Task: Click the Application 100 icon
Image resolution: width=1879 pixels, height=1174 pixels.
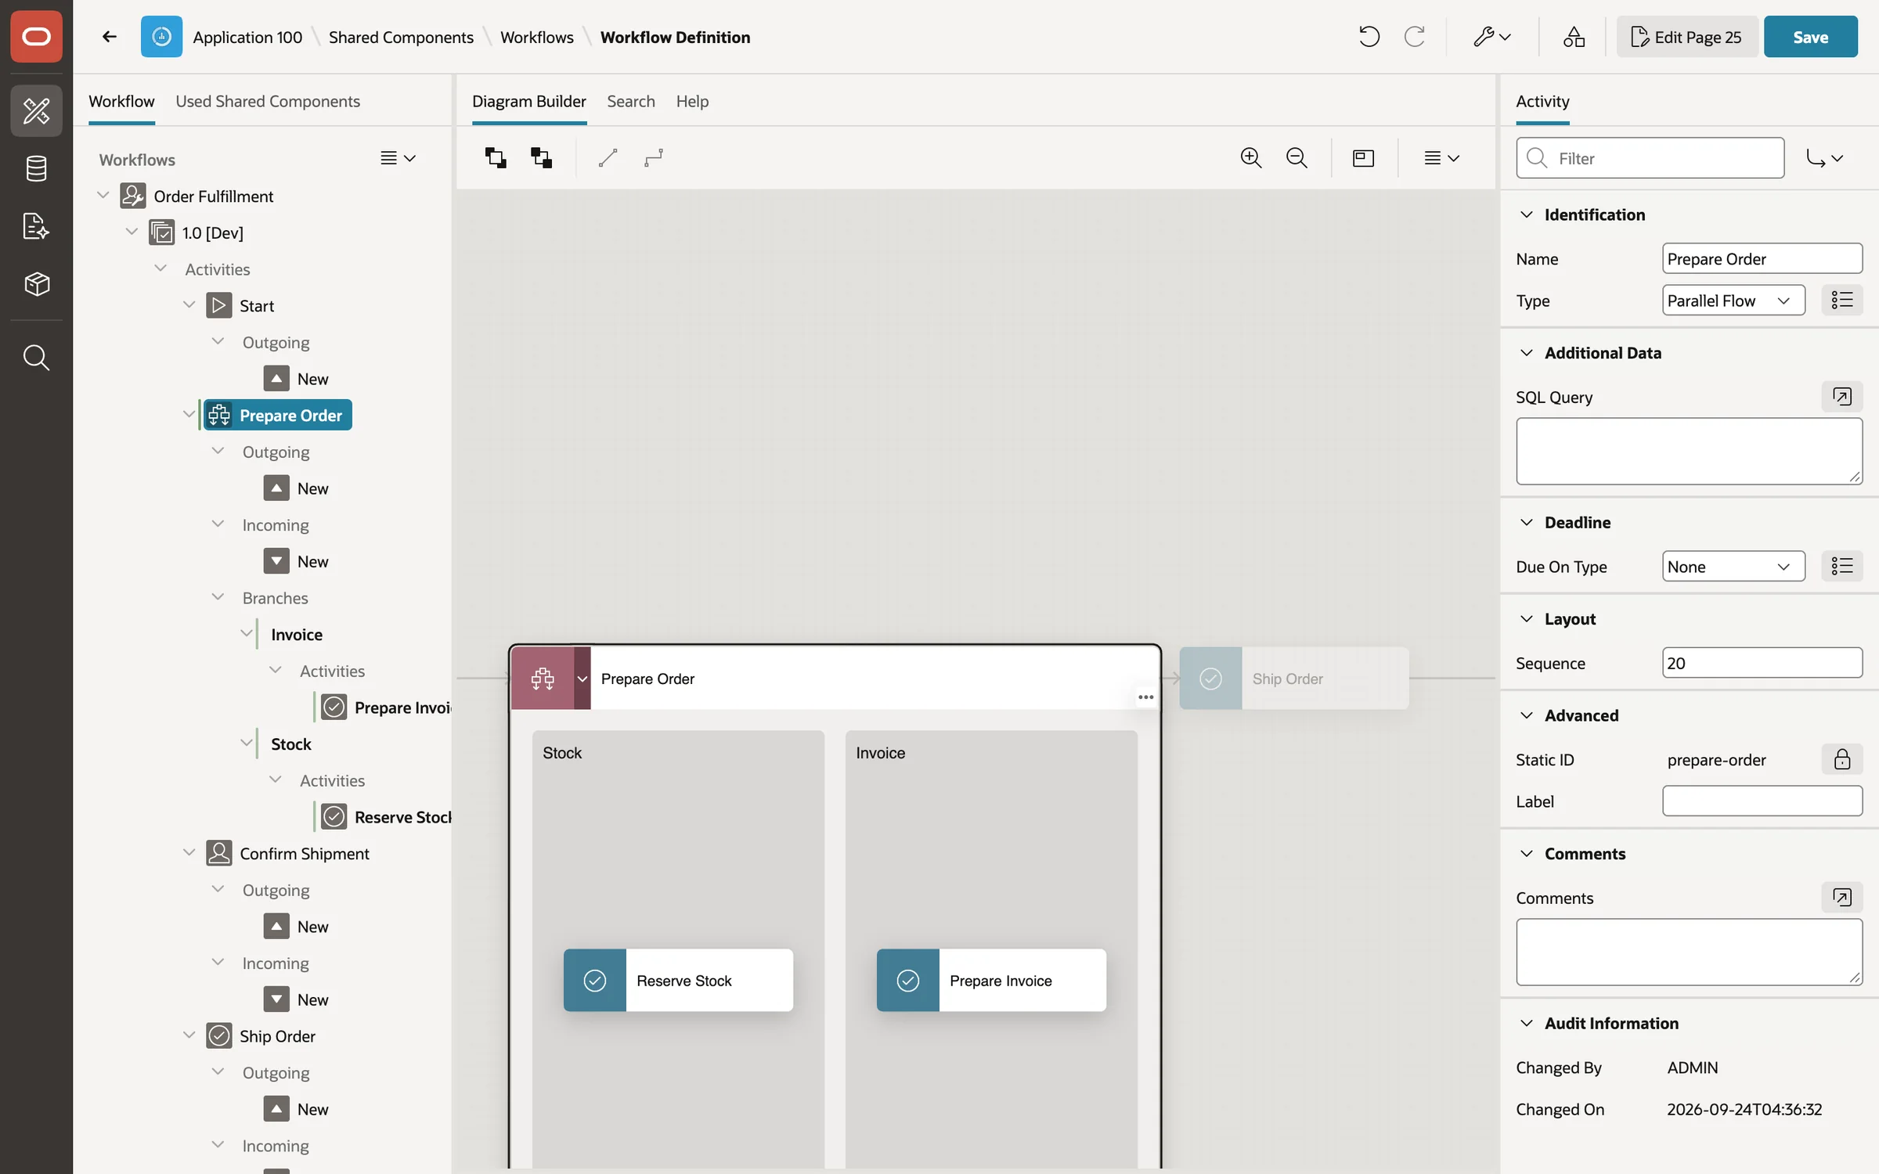Action: 161,37
